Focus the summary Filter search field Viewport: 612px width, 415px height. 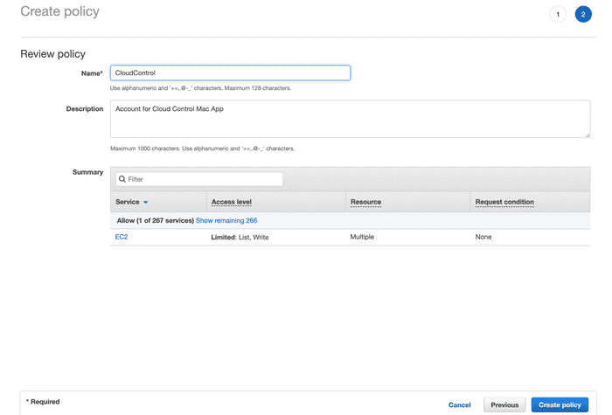[199, 179]
